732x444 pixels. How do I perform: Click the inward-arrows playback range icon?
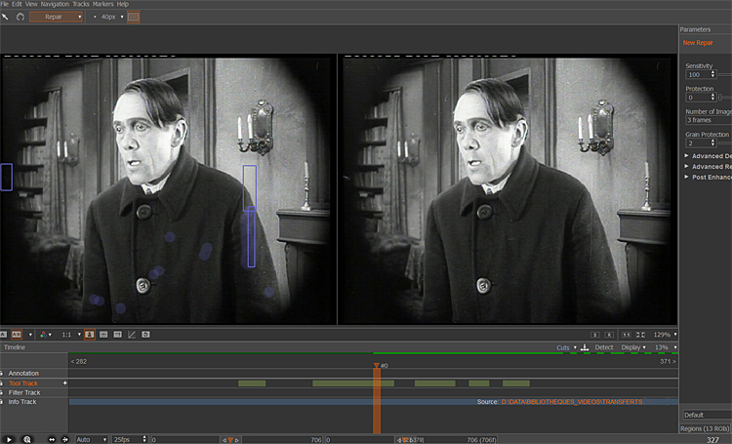pos(65,439)
